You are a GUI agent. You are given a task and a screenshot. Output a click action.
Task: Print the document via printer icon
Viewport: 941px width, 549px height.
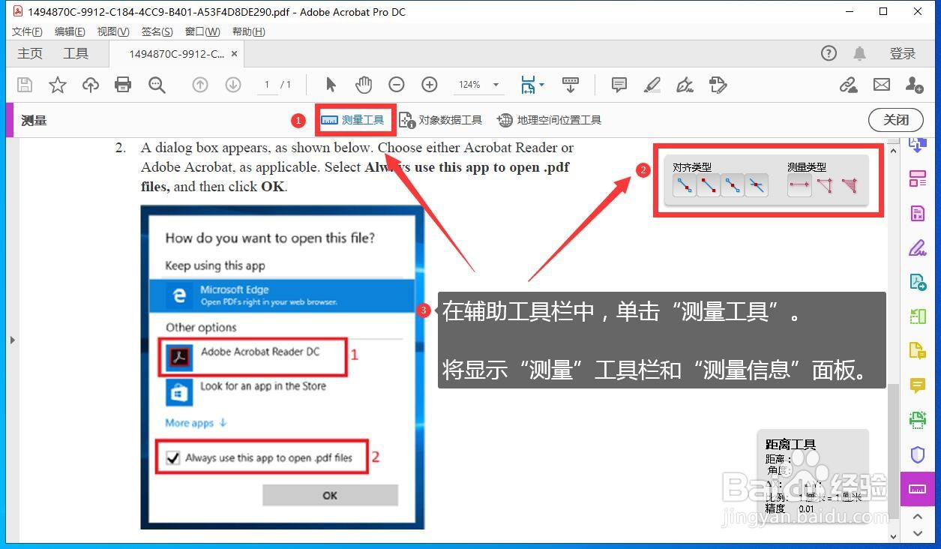coord(123,85)
